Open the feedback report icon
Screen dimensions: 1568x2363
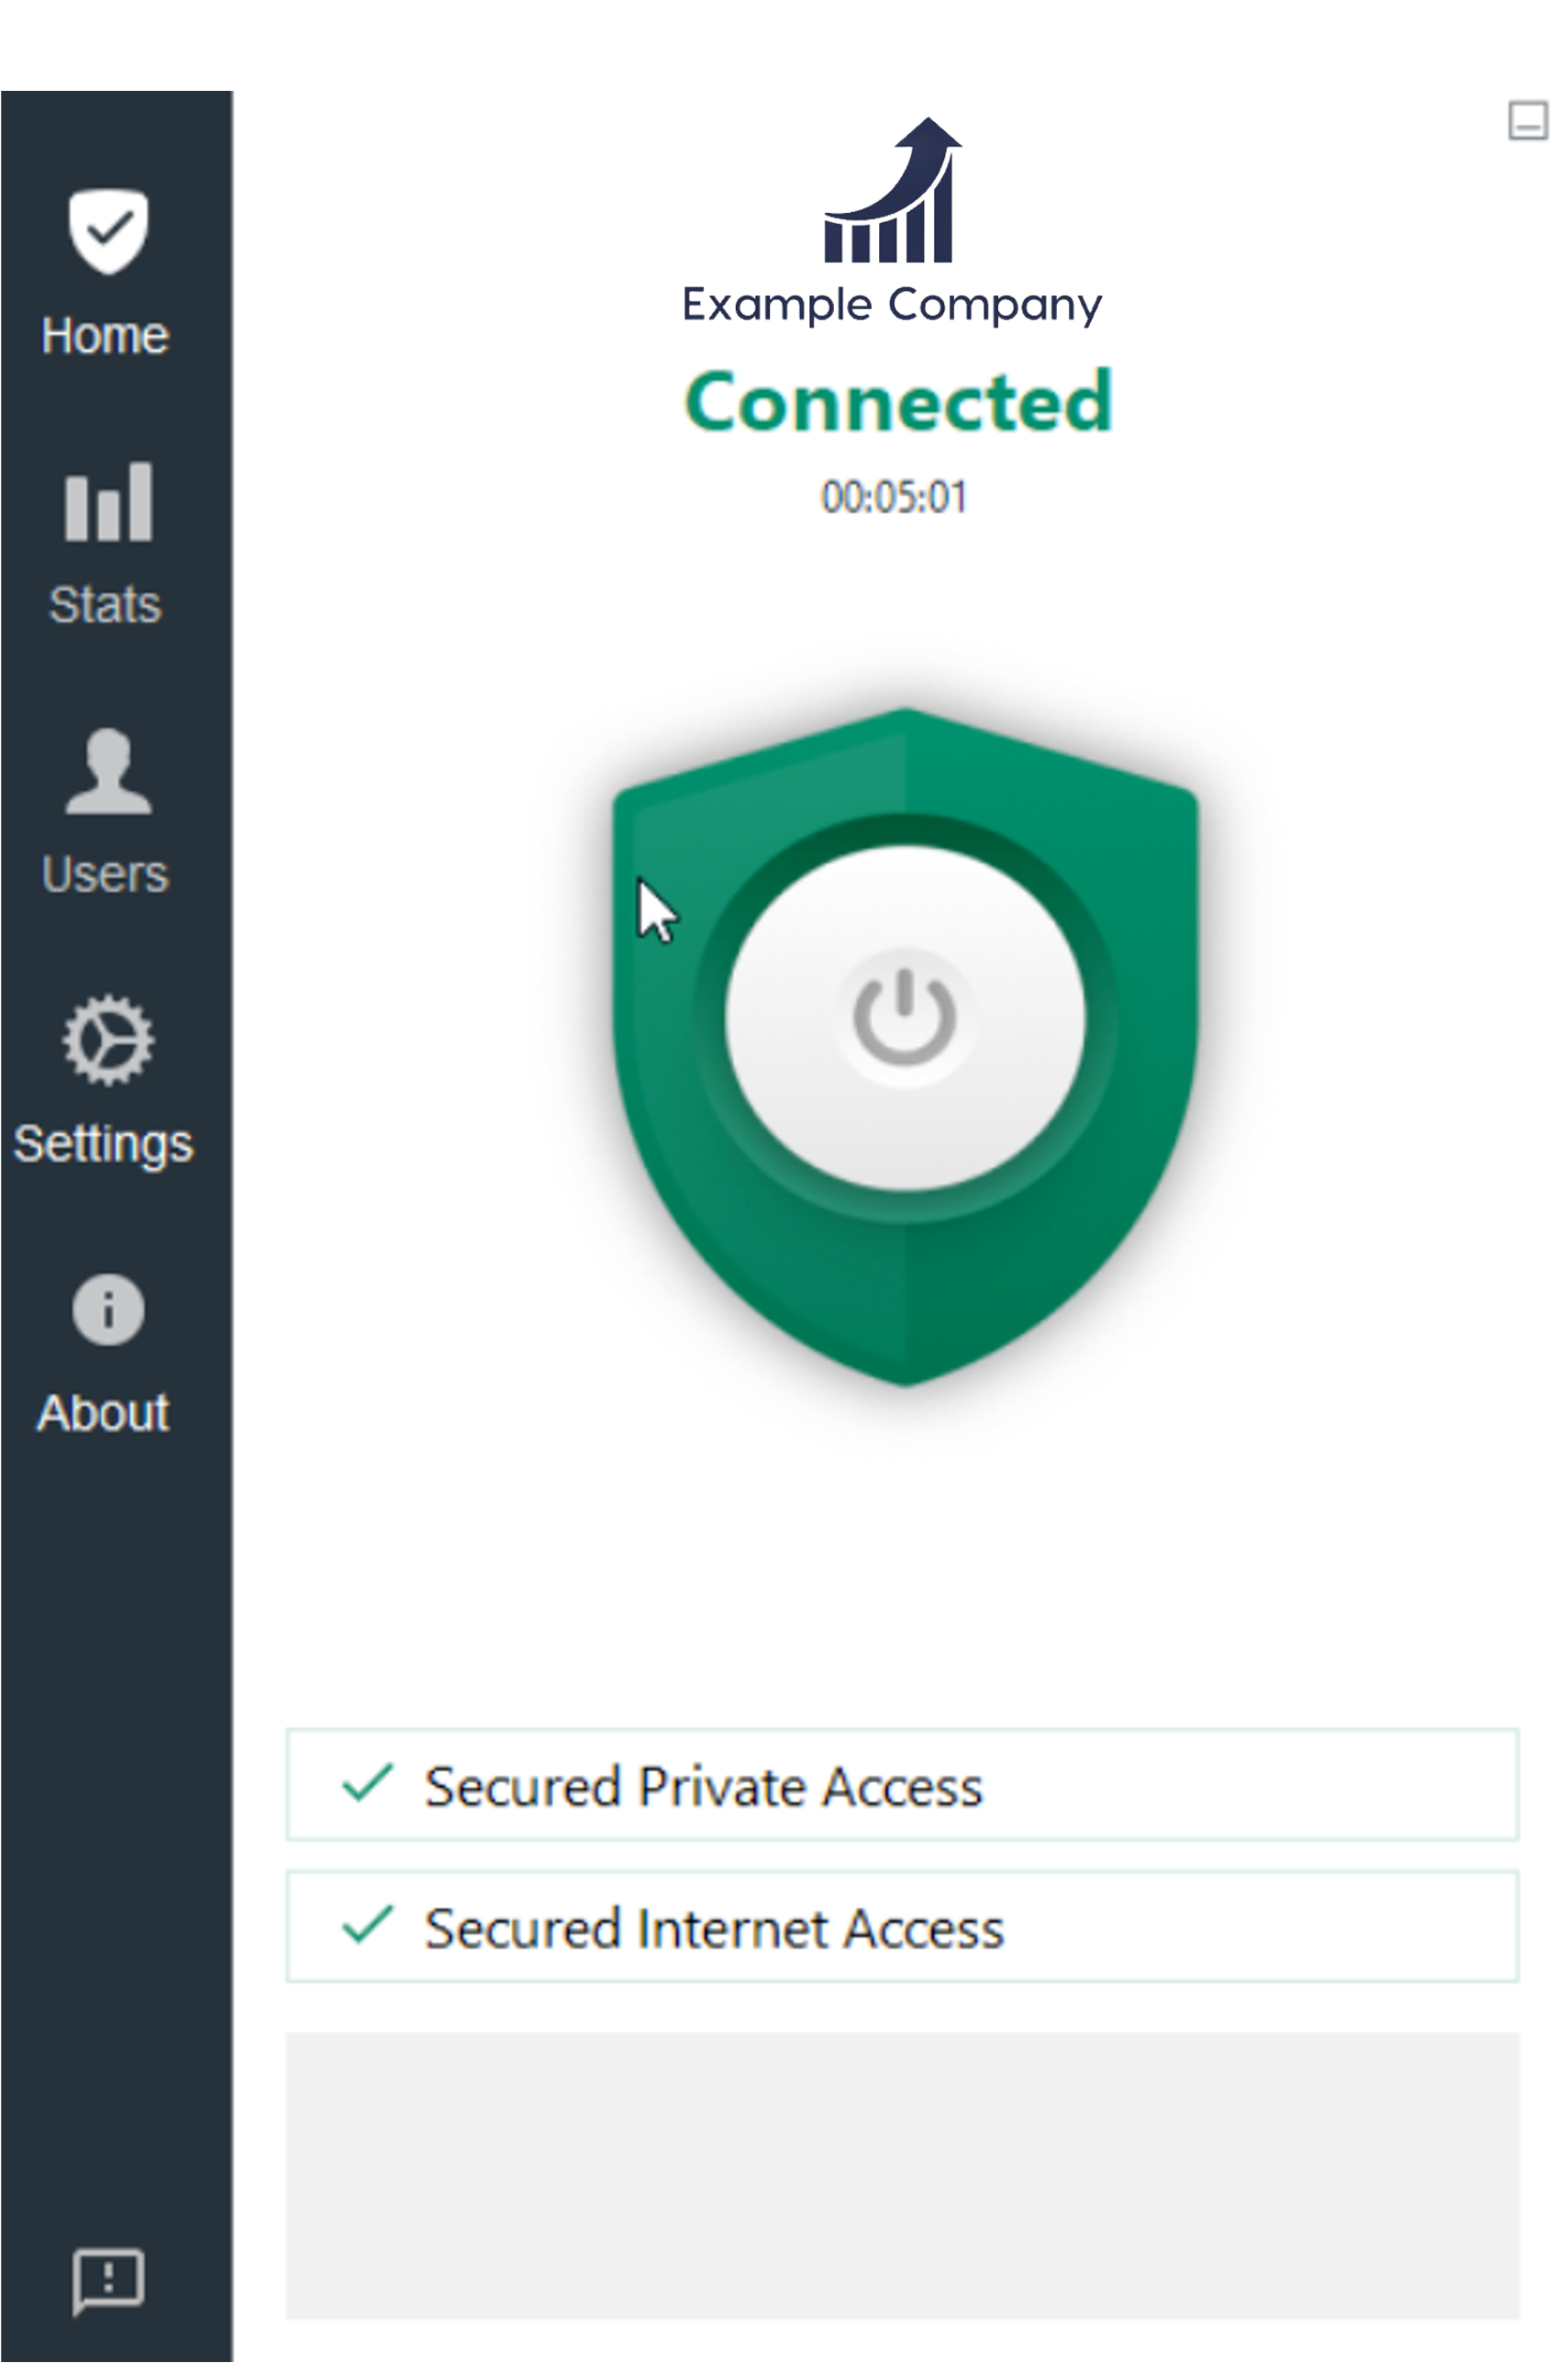pos(108,2281)
